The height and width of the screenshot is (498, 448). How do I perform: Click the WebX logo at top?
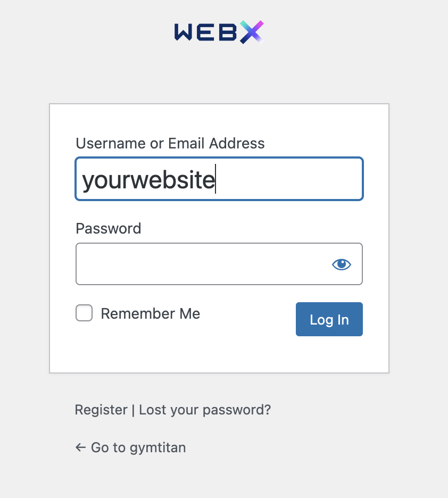coord(219,32)
